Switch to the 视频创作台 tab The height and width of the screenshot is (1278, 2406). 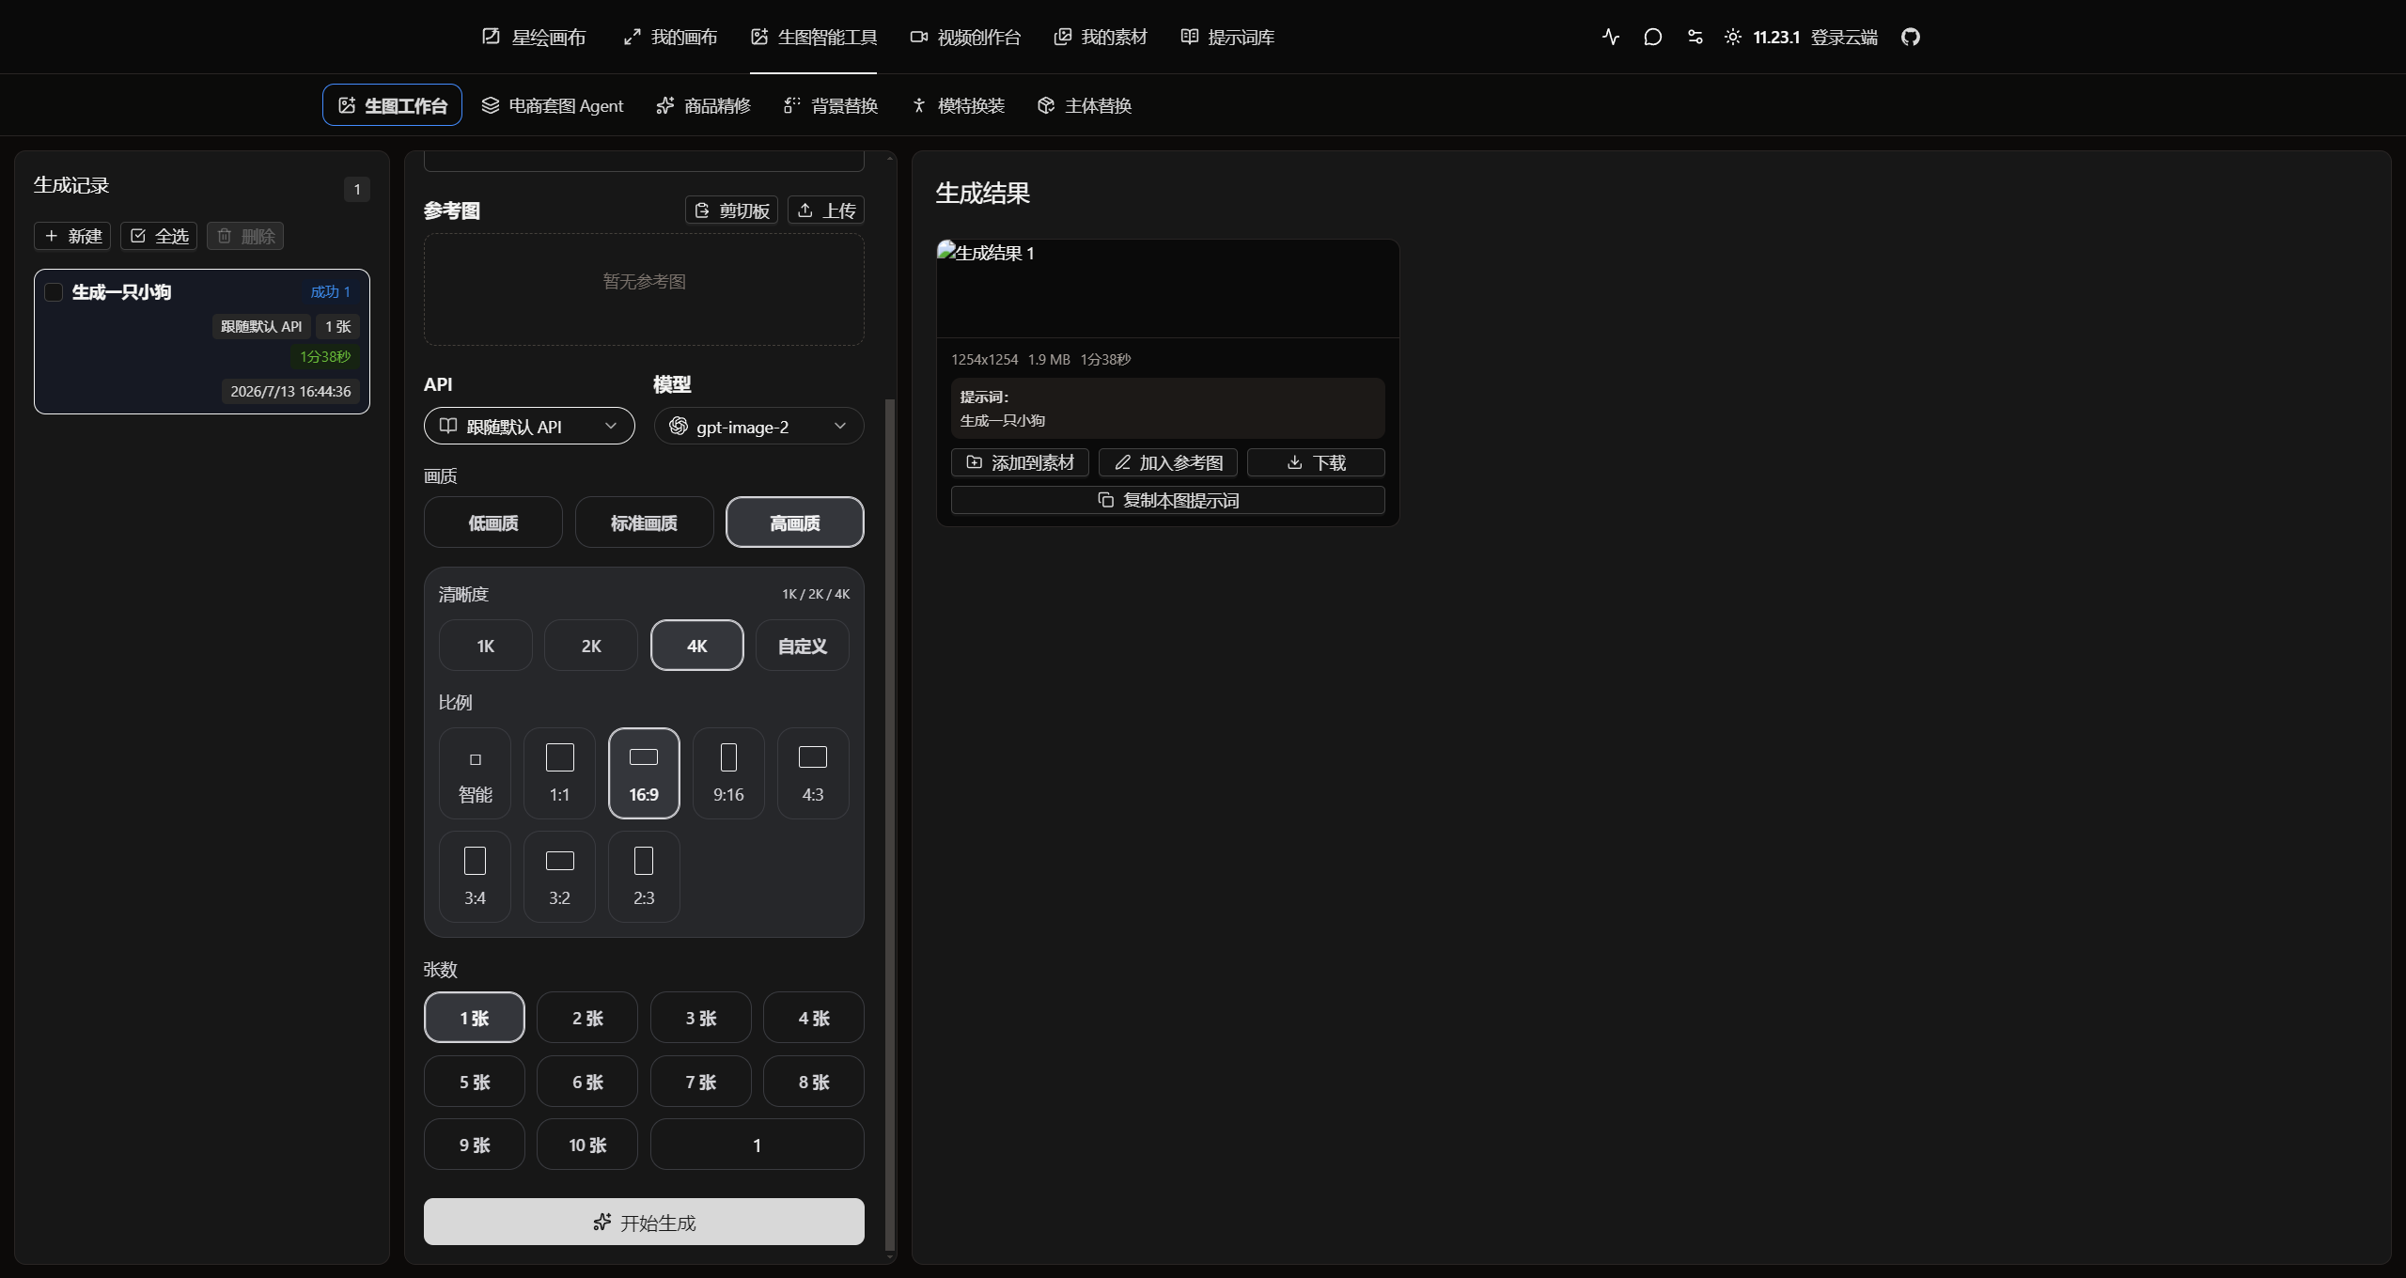tap(965, 37)
